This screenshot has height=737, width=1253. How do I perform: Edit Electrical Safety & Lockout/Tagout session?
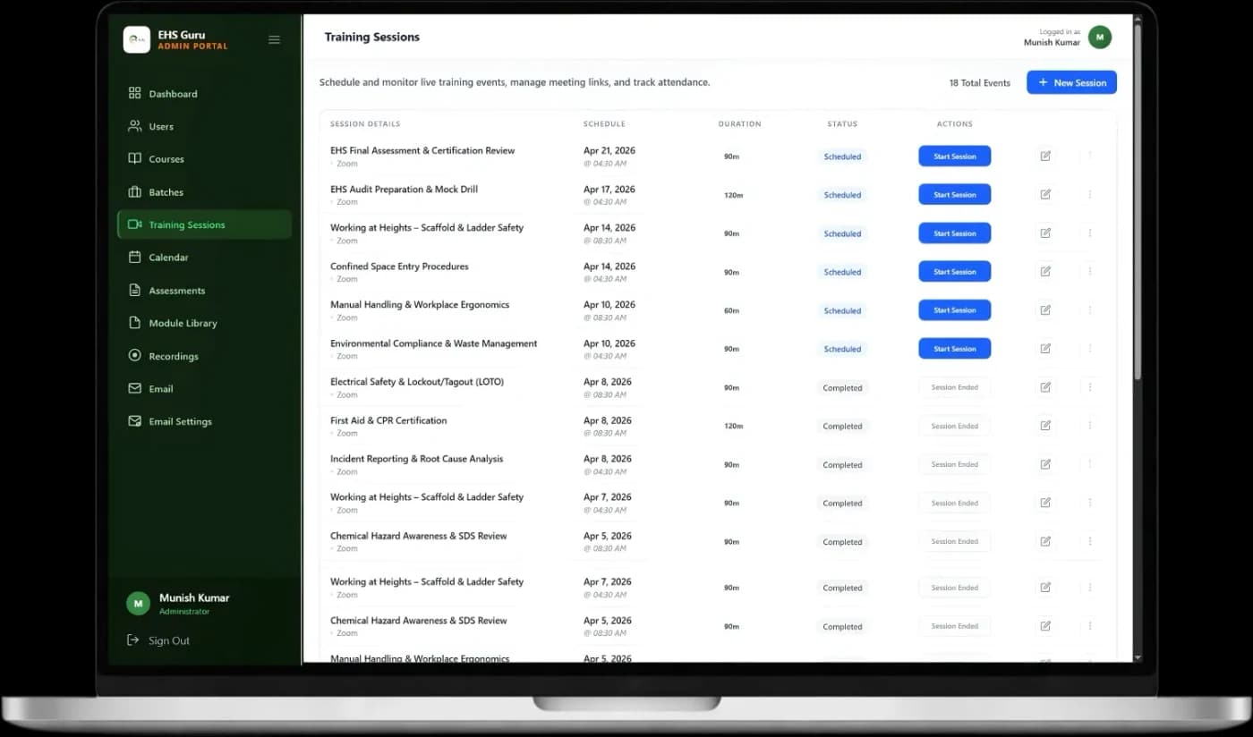pos(1045,387)
